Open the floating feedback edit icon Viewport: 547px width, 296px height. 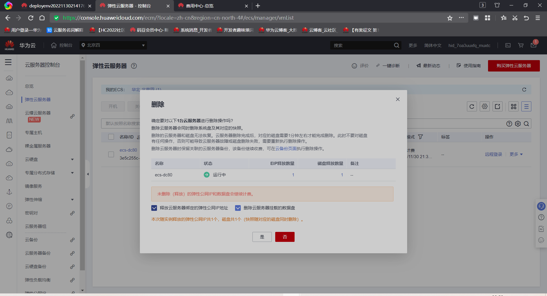(541, 229)
